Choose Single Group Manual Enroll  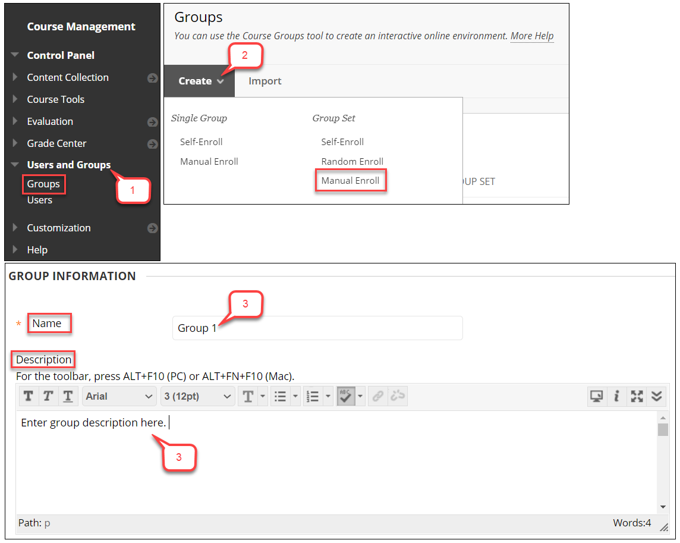point(209,161)
